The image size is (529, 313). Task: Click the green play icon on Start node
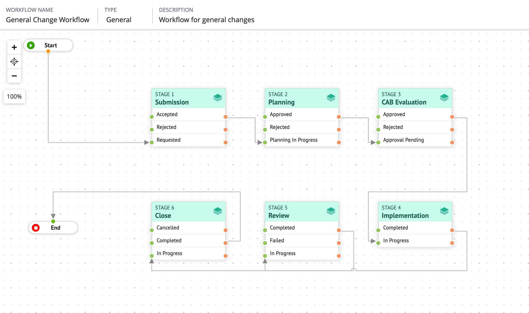(30, 45)
